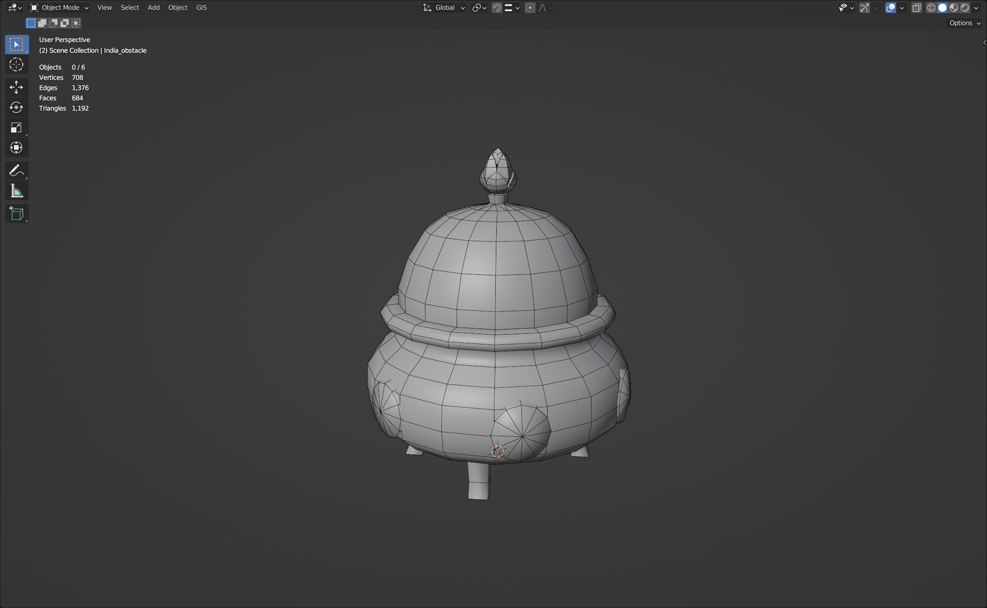This screenshot has width=987, height=608.
Task: Select the Rotate tool
Action: tap(16, 108)
